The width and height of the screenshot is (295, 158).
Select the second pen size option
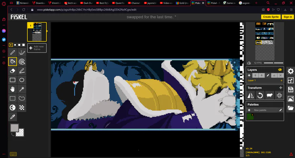point(15,45)
